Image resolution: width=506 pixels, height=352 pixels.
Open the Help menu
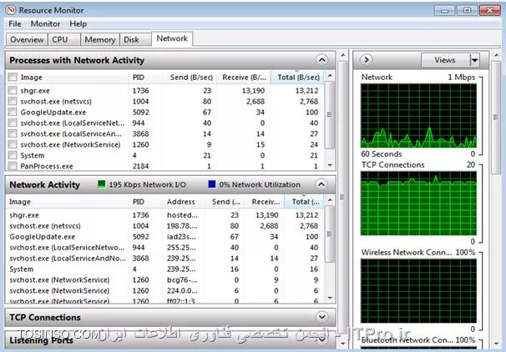pos(78,24)
